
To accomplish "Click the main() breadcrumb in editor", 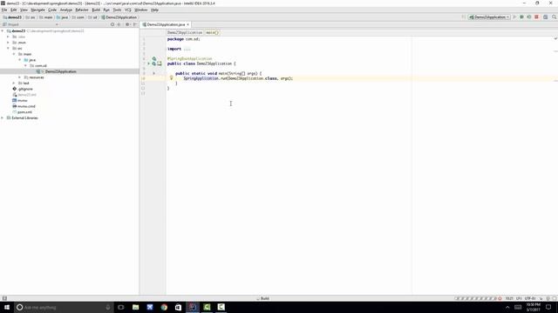I will pos(212,33).
